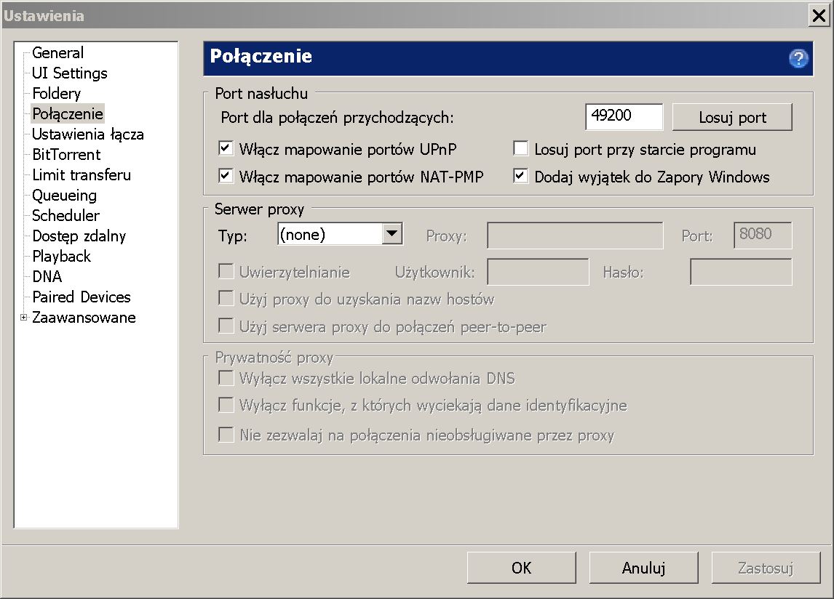This screenshot has height=599, width=834.
Task: Apply changes with Zastosuj button
Action: point(766,568)
